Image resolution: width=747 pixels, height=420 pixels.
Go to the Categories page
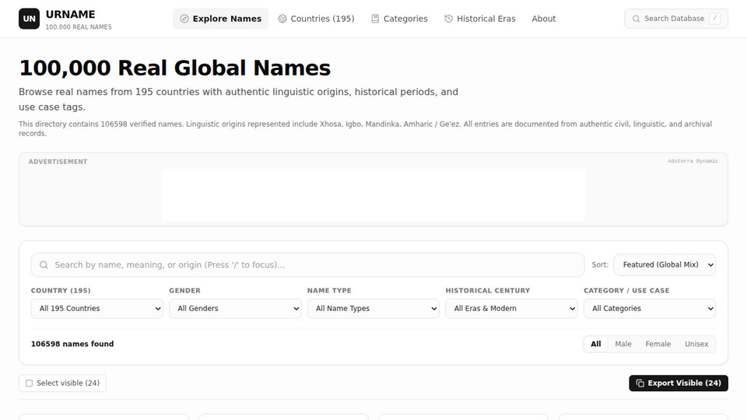pyautogui.click(x=400, y=19)
